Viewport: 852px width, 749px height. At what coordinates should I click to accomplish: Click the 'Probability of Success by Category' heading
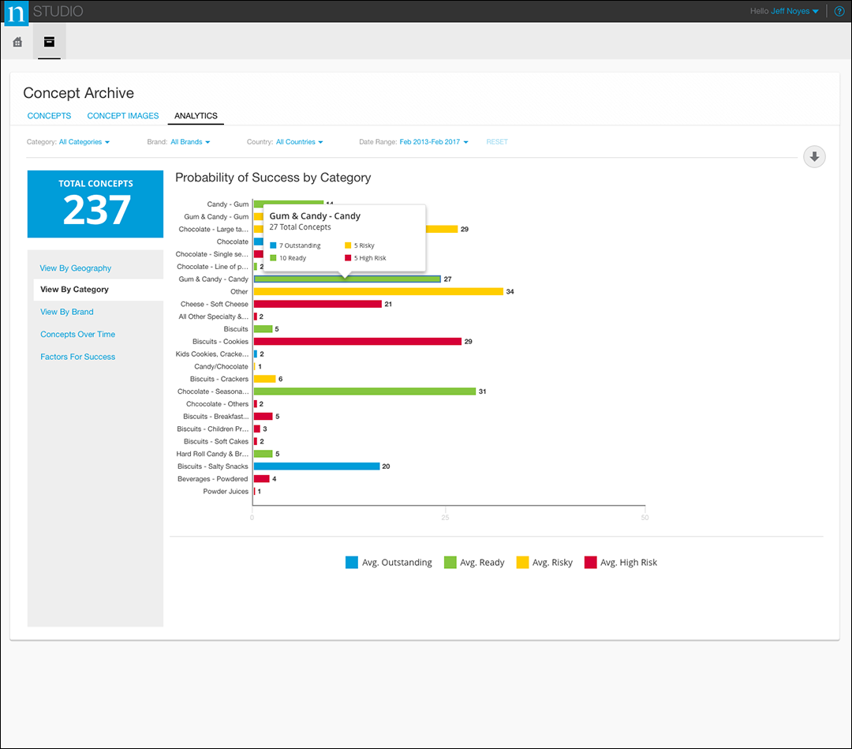273,178
